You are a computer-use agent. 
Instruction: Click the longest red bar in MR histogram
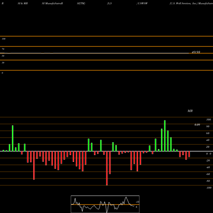click(107, 168)
